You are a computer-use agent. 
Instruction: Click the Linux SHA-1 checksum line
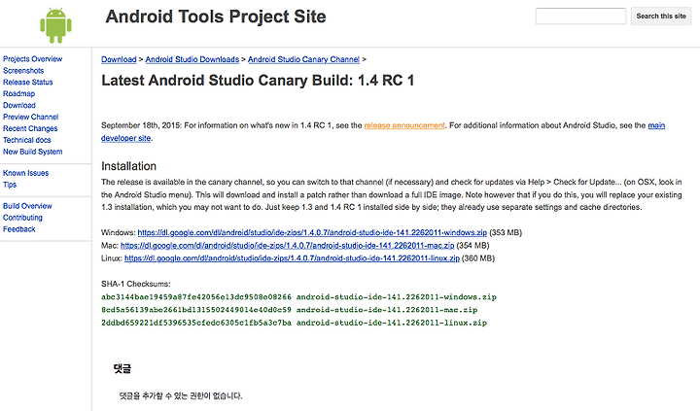(x=295, y=323)
